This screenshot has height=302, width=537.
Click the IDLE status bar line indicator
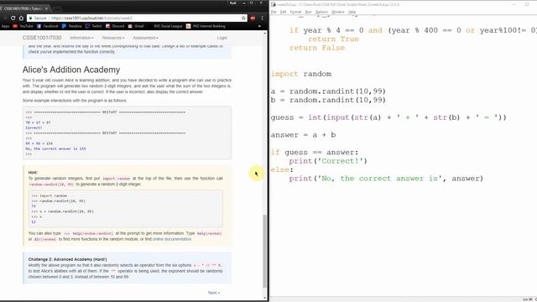(x=528, y=299)
